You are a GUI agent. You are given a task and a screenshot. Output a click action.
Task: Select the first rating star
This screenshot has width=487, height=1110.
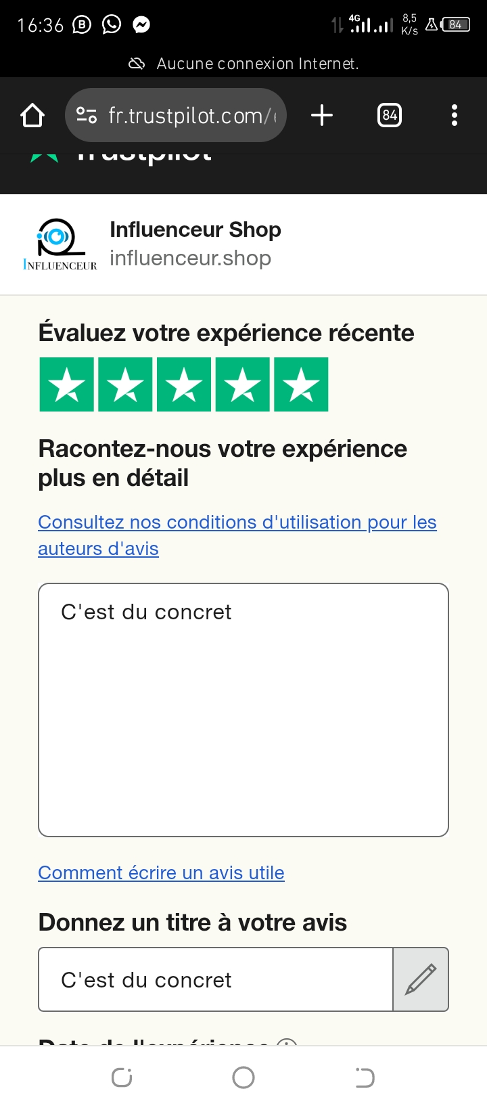click(66, 385)
